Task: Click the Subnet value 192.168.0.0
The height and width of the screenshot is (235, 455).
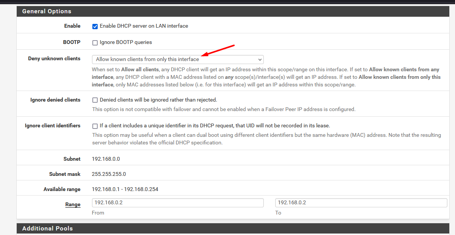Action: [106, 159]
